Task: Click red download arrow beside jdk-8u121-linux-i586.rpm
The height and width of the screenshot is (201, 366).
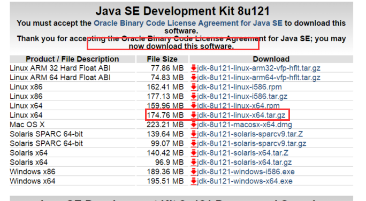Action: point(194,87)
